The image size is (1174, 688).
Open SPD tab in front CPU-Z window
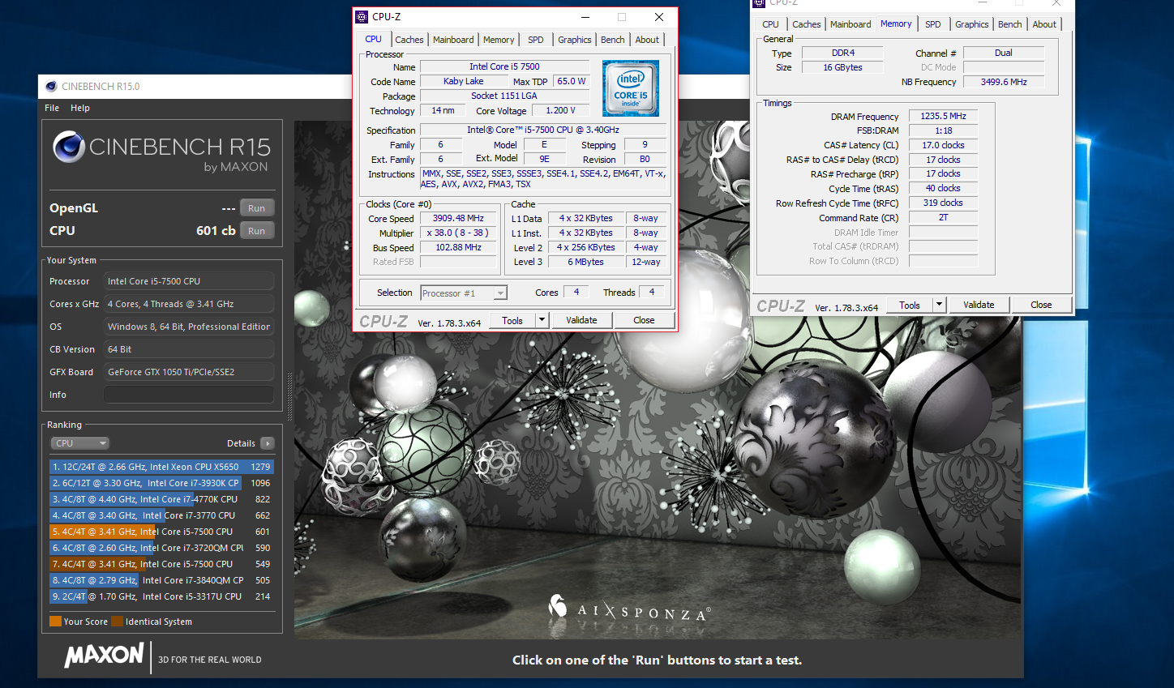point(536,40)
